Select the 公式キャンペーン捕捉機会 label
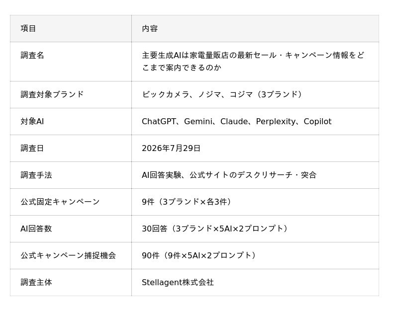The width and height of the screenshot is (398, 311). coord(68,255)
